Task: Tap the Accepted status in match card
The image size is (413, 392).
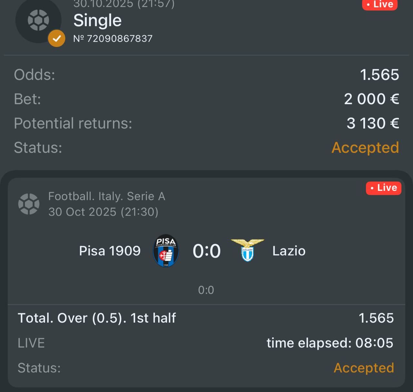Action: [364, 368]
